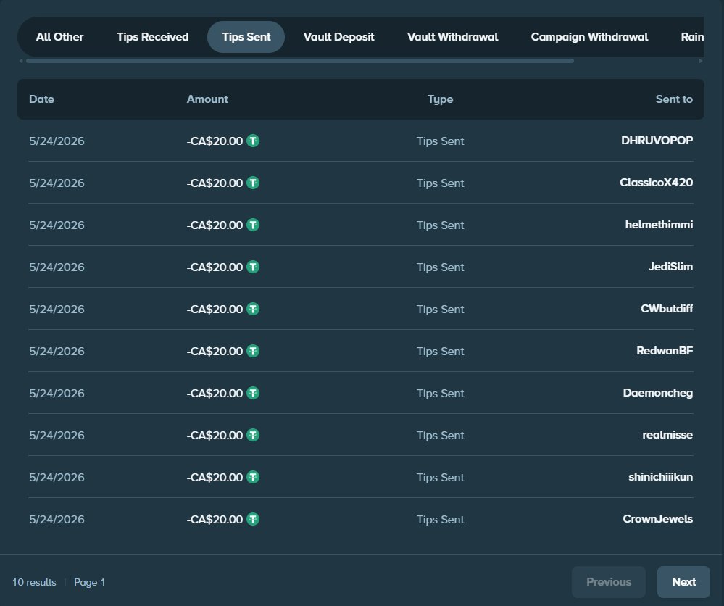Open Daemoncheg user profile

coord(657,393)
